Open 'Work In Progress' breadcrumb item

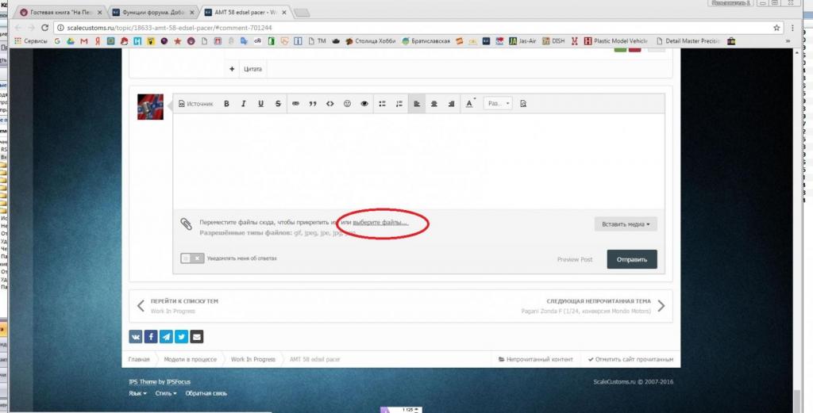(252, 359)
